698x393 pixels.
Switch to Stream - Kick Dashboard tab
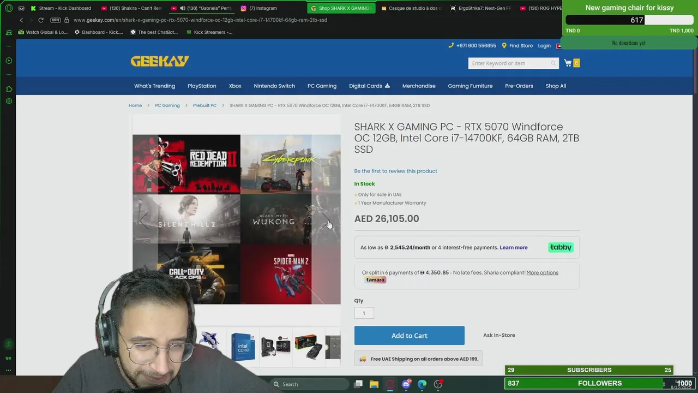pyautogui.click(x=61, y=8)
